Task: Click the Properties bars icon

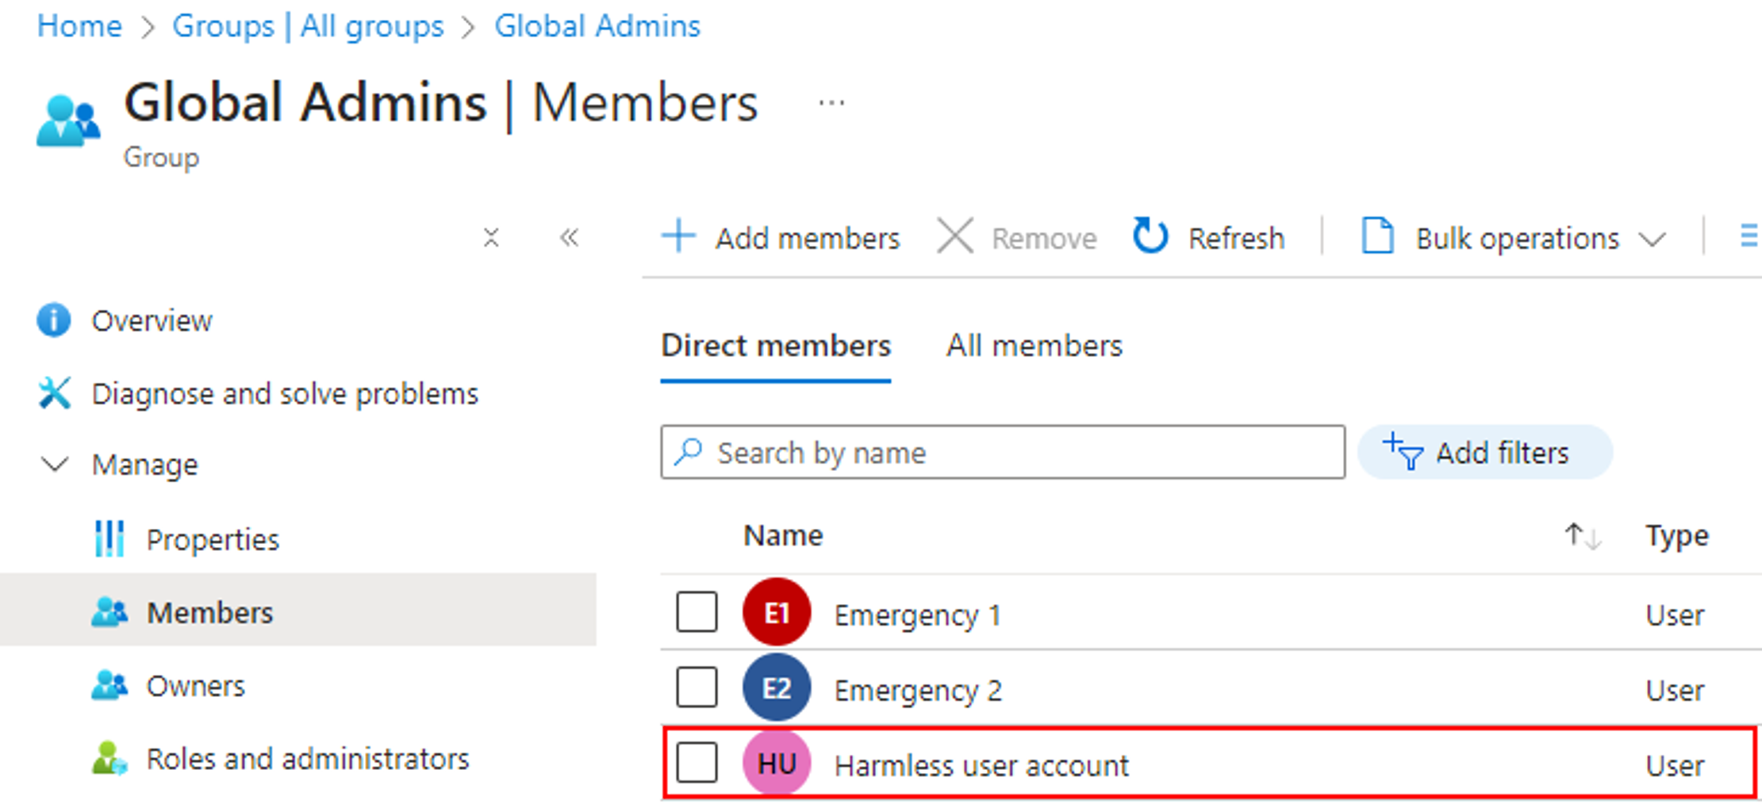Action: (109, 539)
